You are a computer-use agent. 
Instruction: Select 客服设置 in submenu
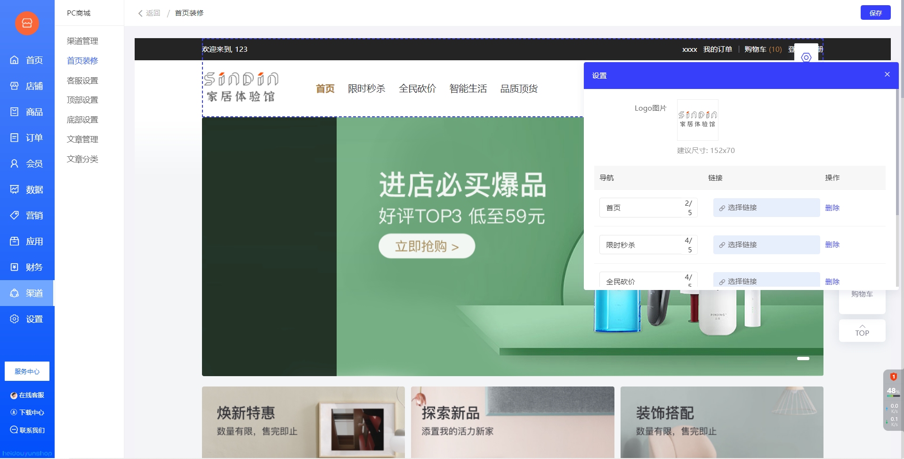point(82,81)
